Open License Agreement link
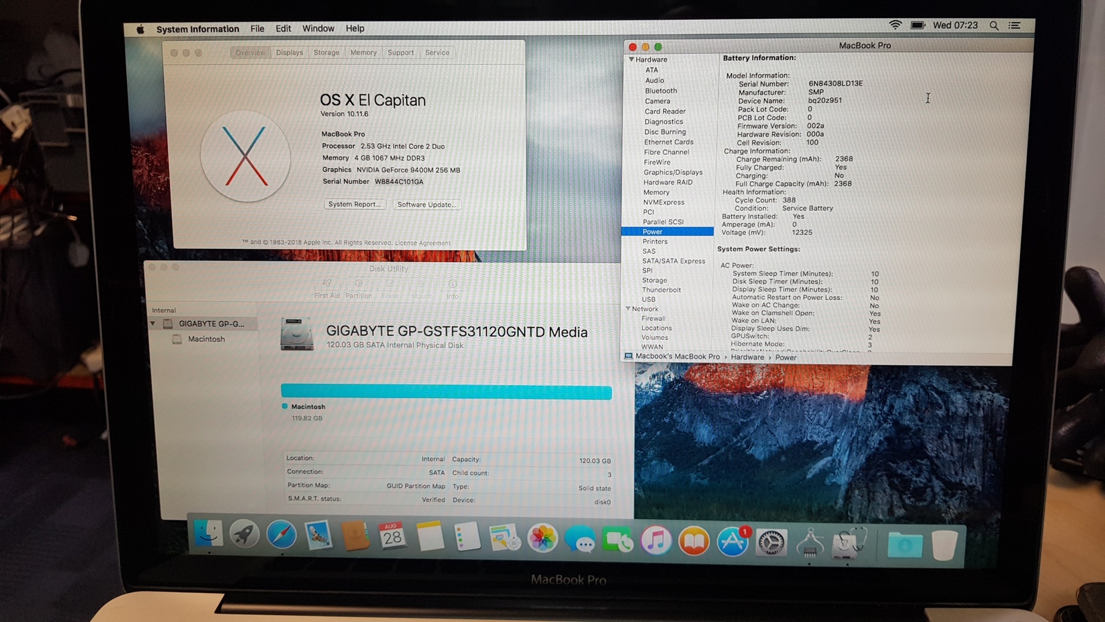1105x622 pixels. tap(423, 243)
